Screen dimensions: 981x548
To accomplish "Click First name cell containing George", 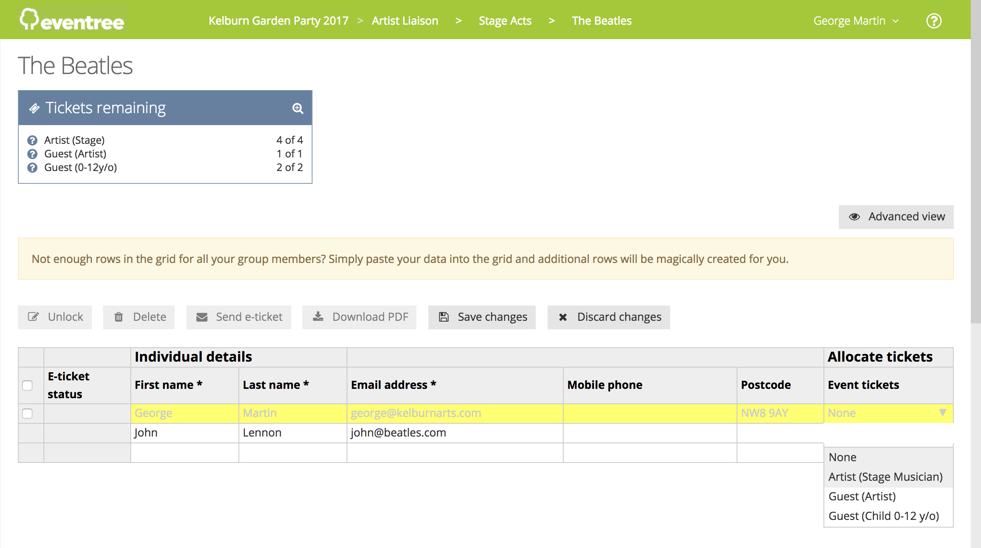I will pos(185,413).
